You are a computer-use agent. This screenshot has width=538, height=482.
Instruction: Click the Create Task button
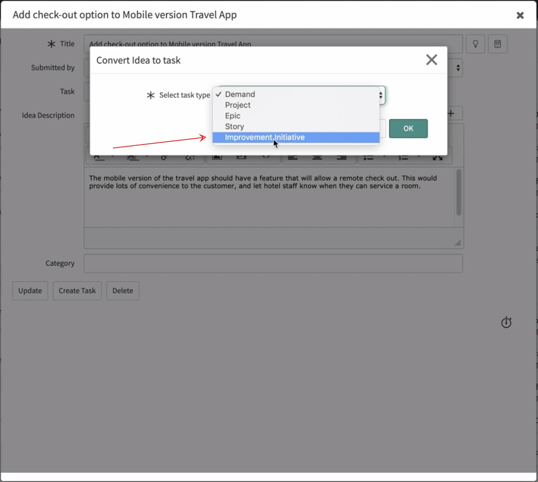(x=77, y=290)
